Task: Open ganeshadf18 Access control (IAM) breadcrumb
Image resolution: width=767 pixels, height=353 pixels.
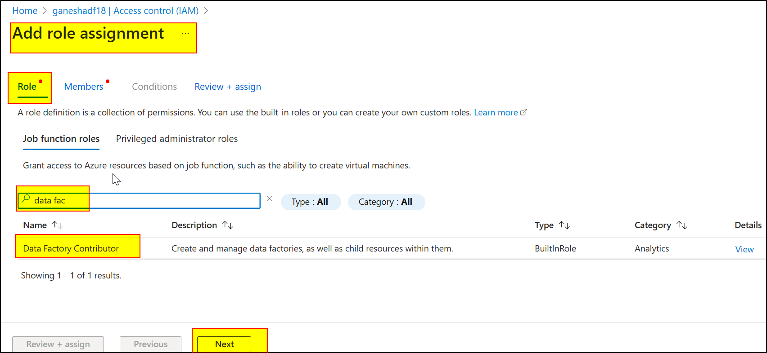Action: [x=125, y=11]
